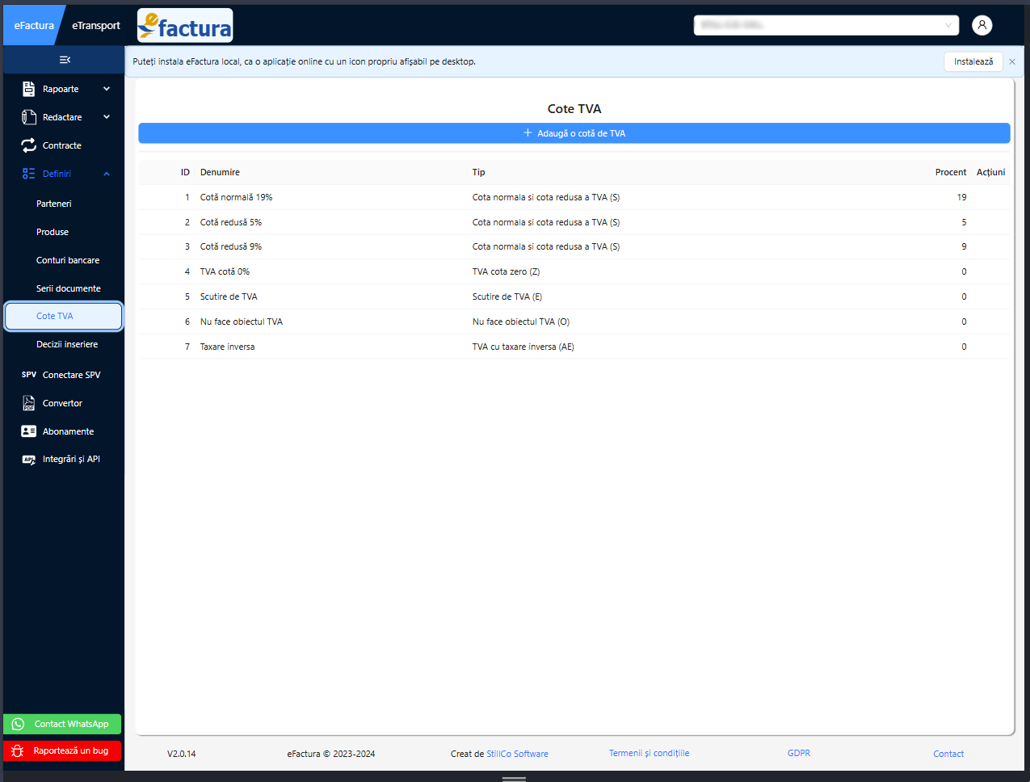This screenshot has height=782, width=1030.
Task: Click the SPV icon in sidebar
Action: pyautogui.click(x=29, y=375)
